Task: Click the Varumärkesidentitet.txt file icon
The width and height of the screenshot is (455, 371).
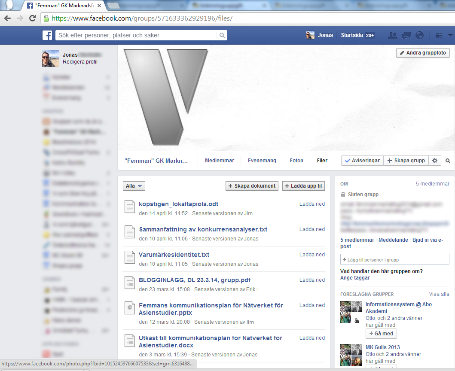Action: [x=130, y=258]
